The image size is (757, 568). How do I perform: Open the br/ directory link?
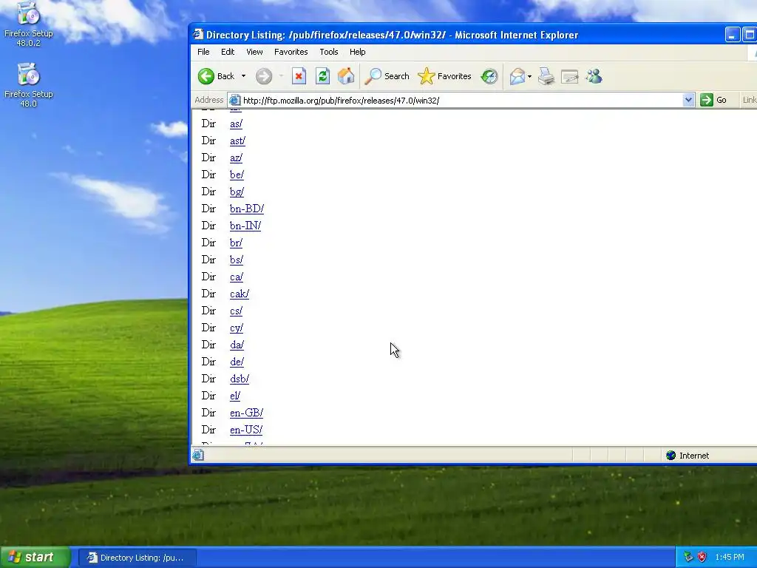pos(236,243)
